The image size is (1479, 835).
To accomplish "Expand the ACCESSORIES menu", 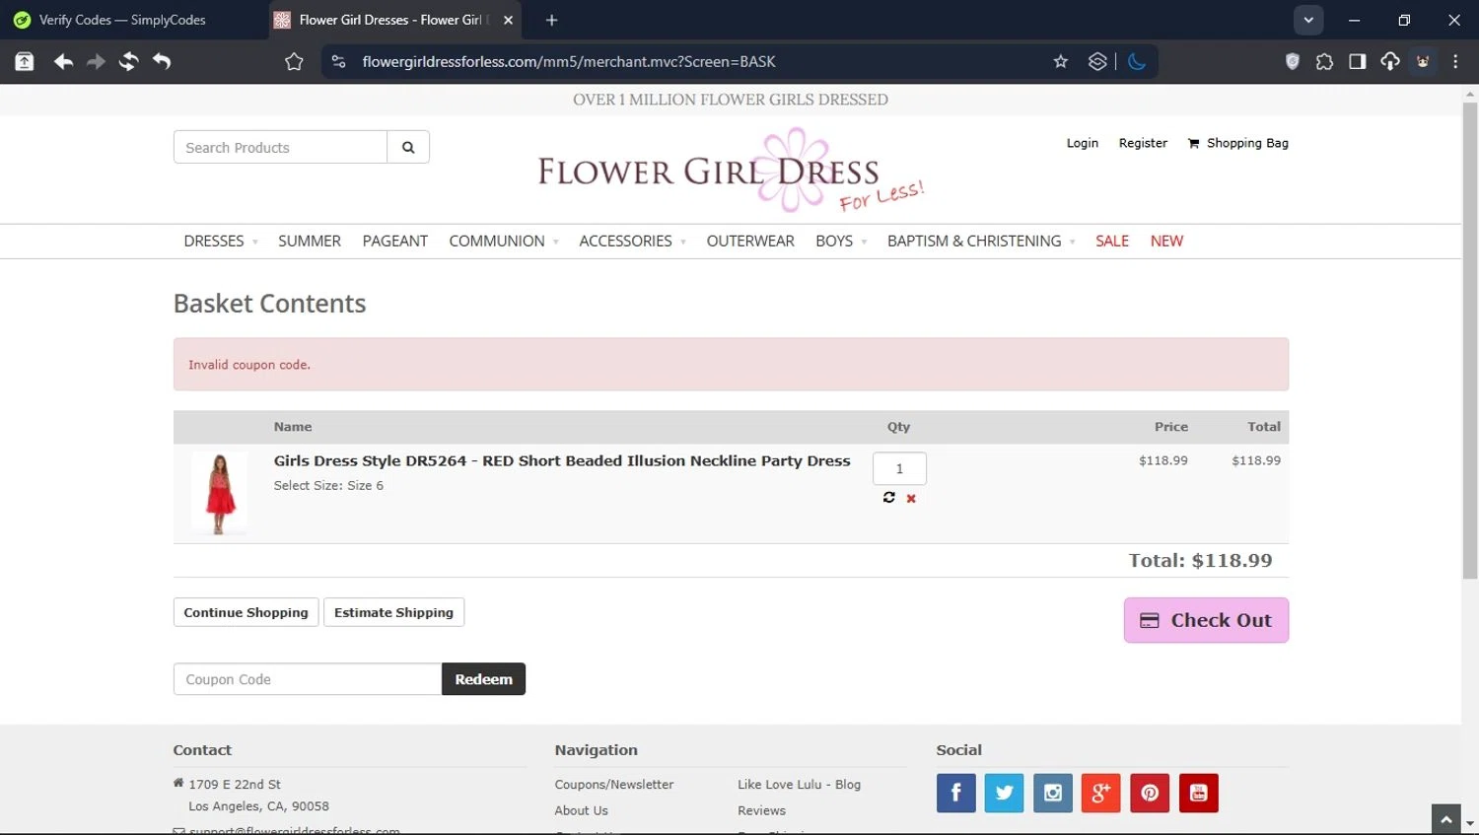I will pyautogui.click(x=633, y=242).
